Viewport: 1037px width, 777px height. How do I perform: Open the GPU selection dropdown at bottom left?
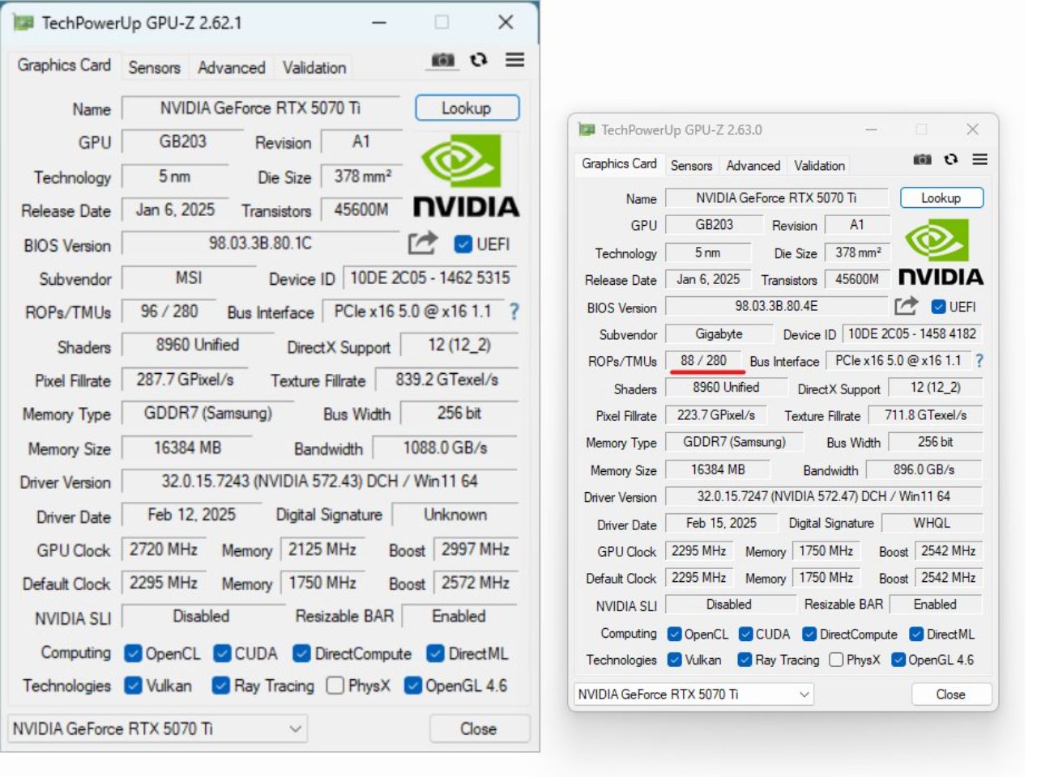(295, 728)
